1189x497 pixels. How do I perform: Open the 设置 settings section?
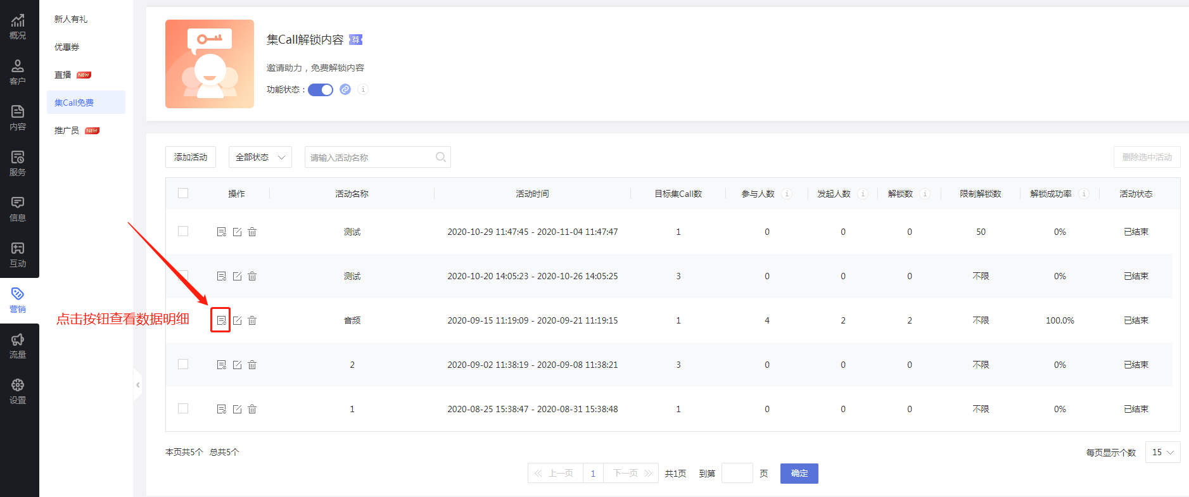coord(18,392)
